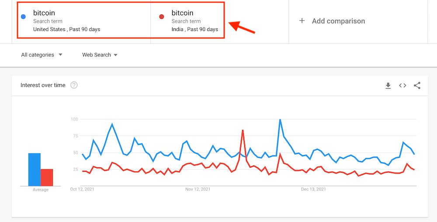The image size is (437, 222).
Task: Open the help icon beside Interest over time
Action: coord(74,85)
